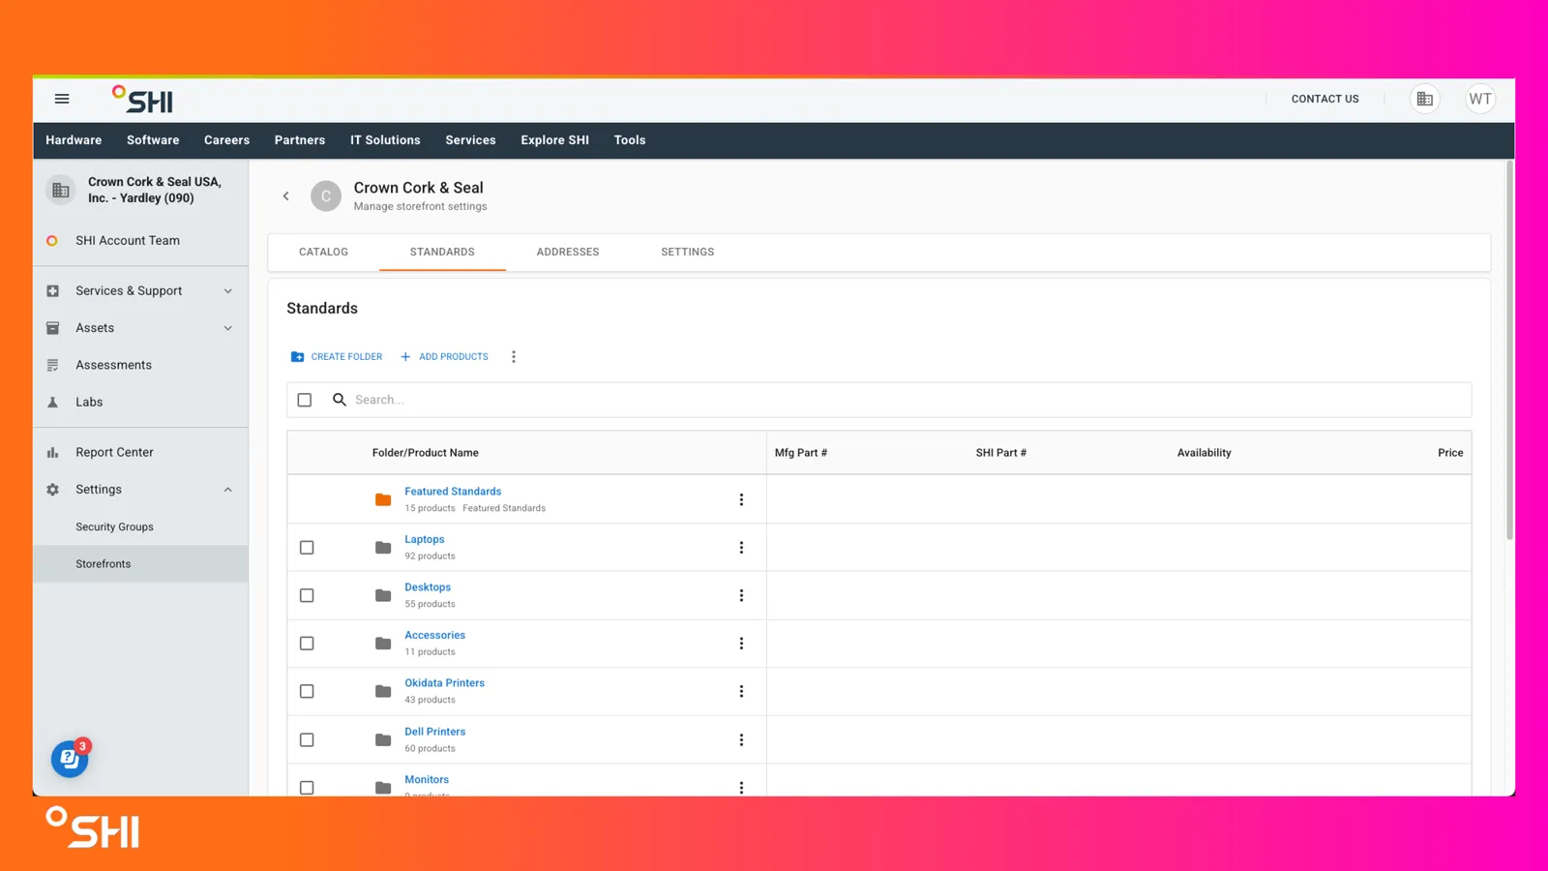The image size is (1548, 871).
Task: Check the Monitors folder checkbox
Action: [307, 788]
